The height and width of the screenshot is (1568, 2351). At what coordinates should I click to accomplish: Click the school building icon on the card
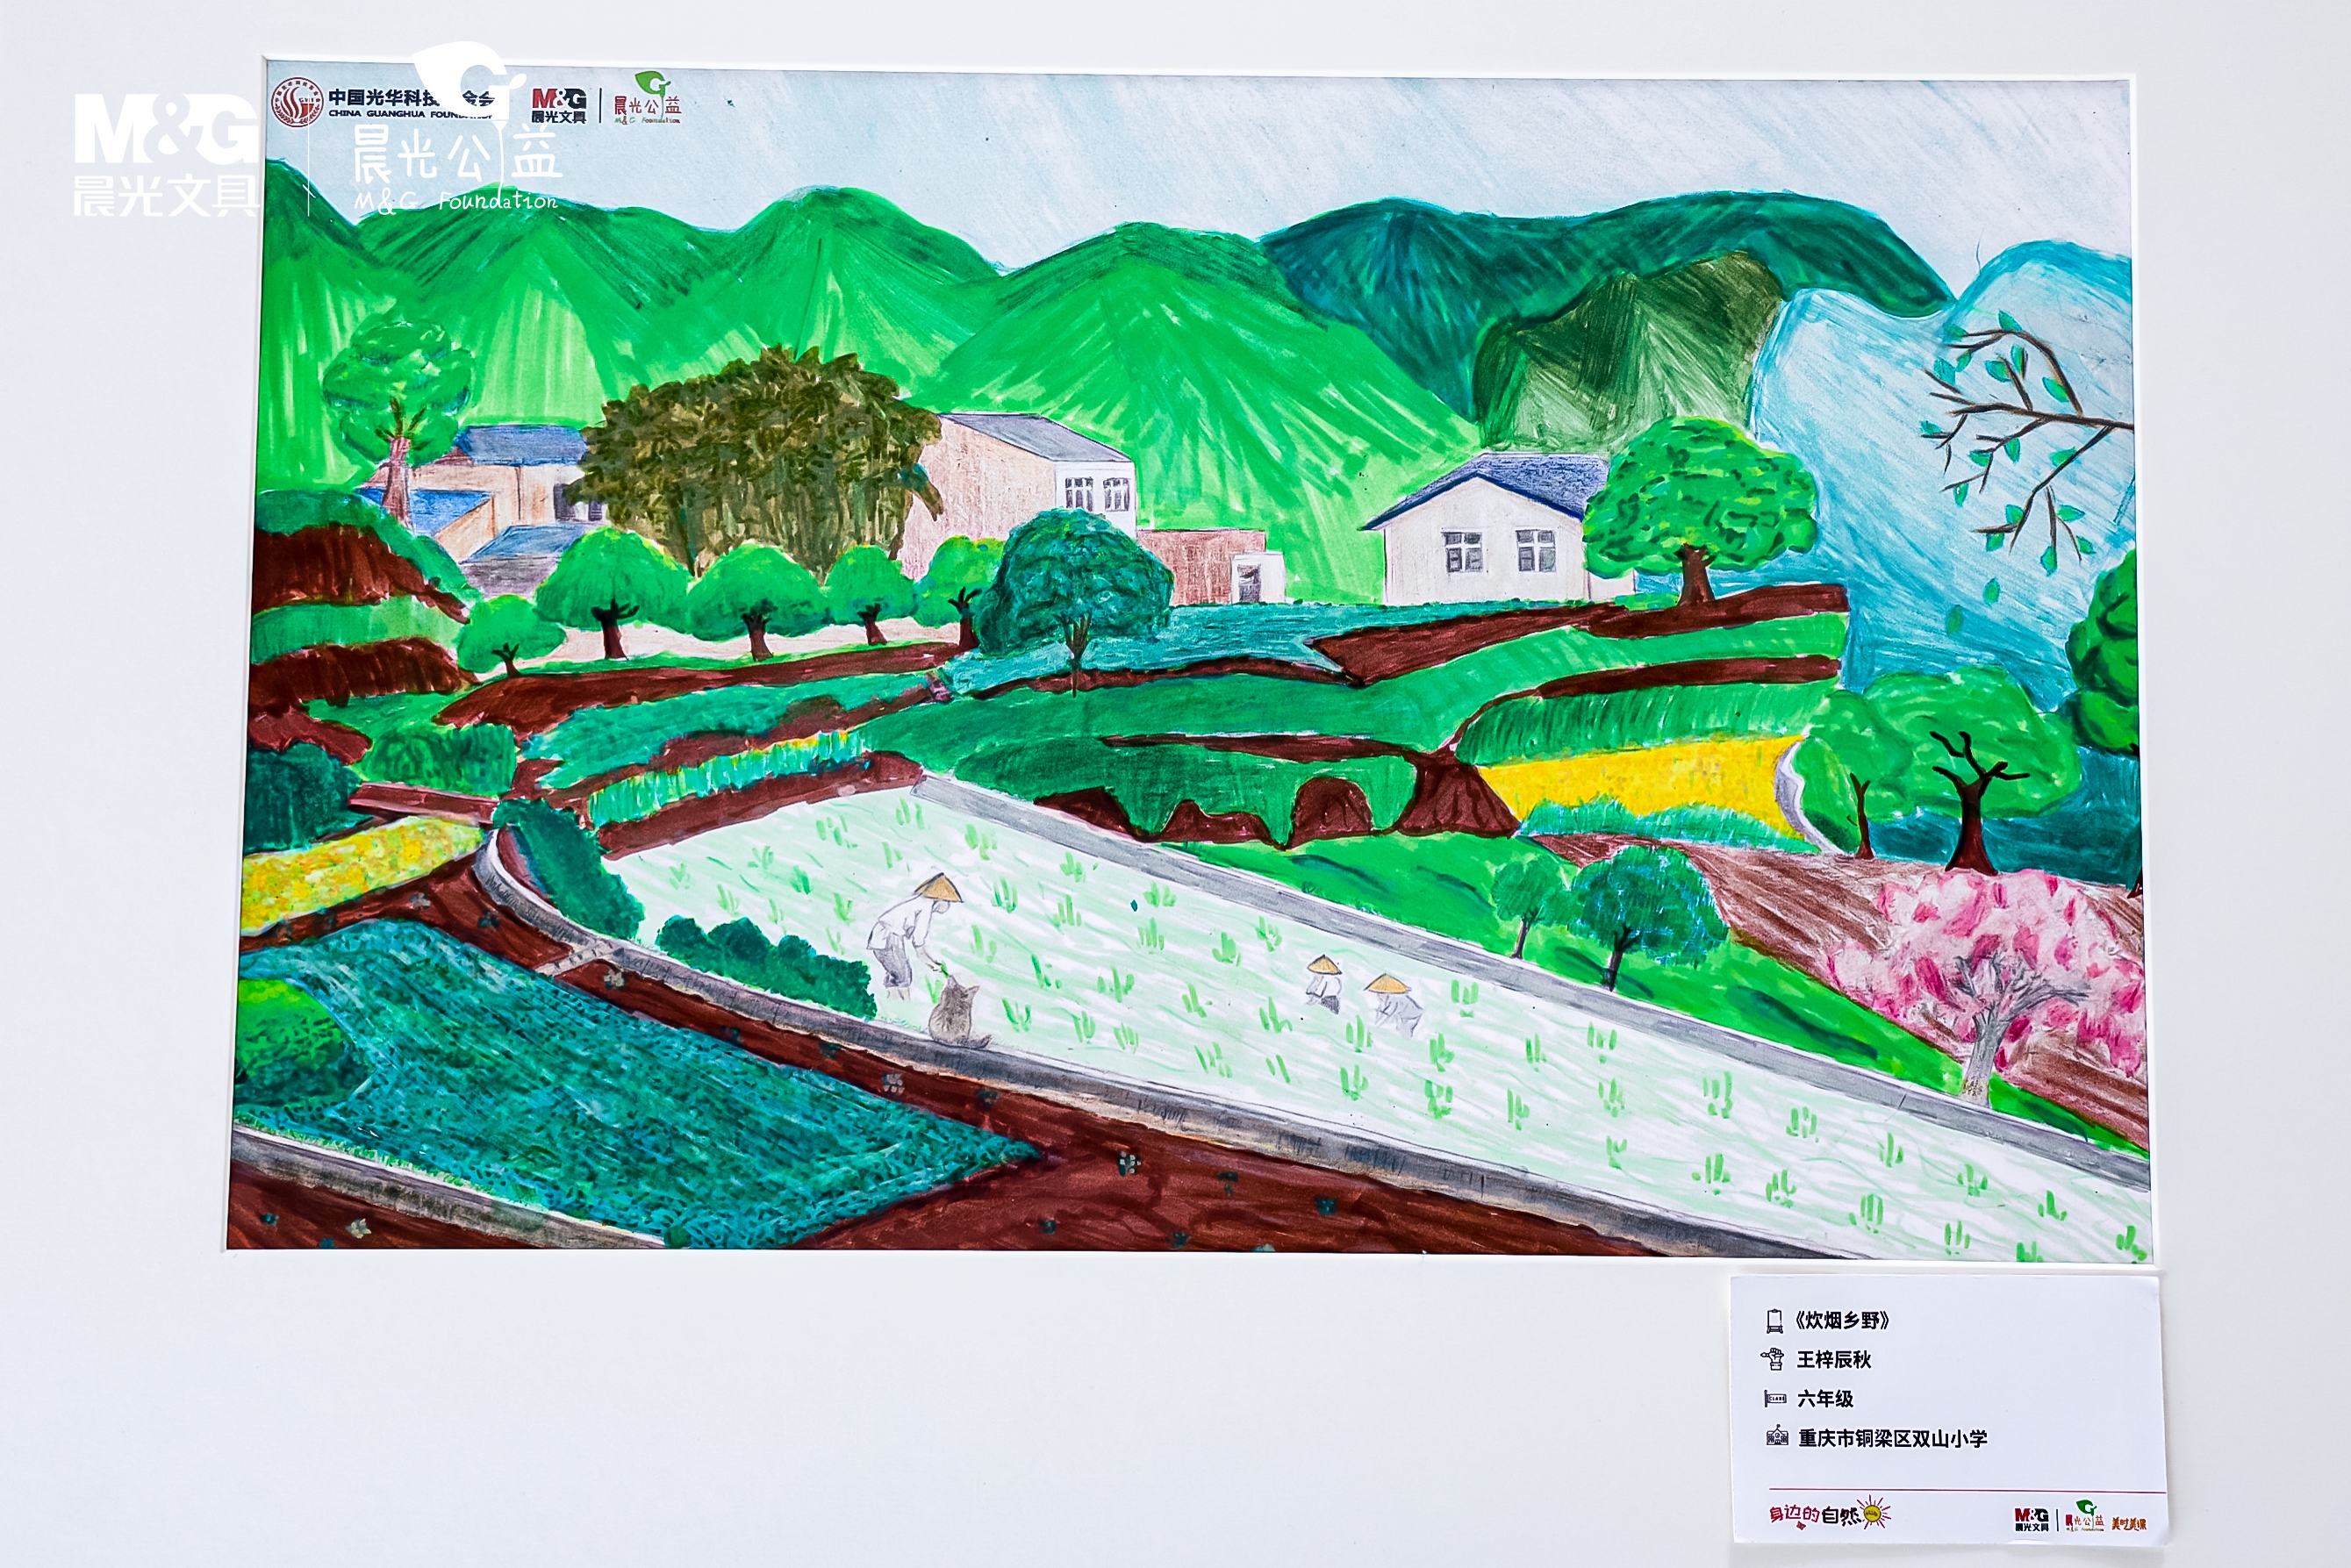1776,1437
